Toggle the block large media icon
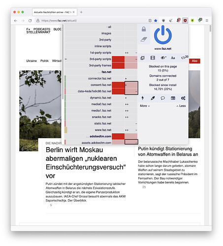Image resolution: width=223 pixels, height=246 pixels. (x=153, y=58)
